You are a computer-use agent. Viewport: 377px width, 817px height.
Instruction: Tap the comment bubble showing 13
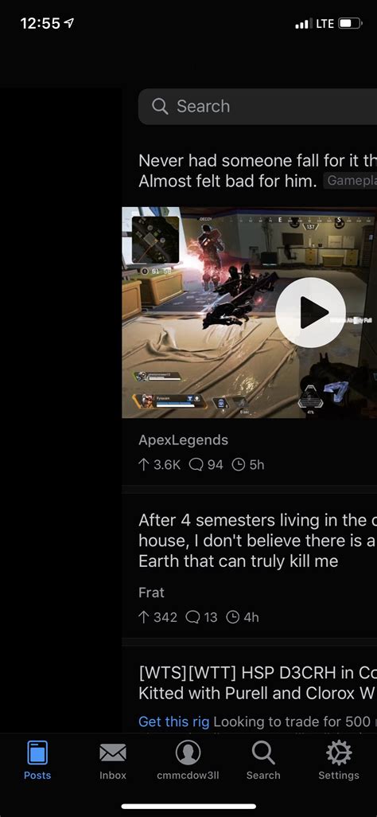pos(192,617)
